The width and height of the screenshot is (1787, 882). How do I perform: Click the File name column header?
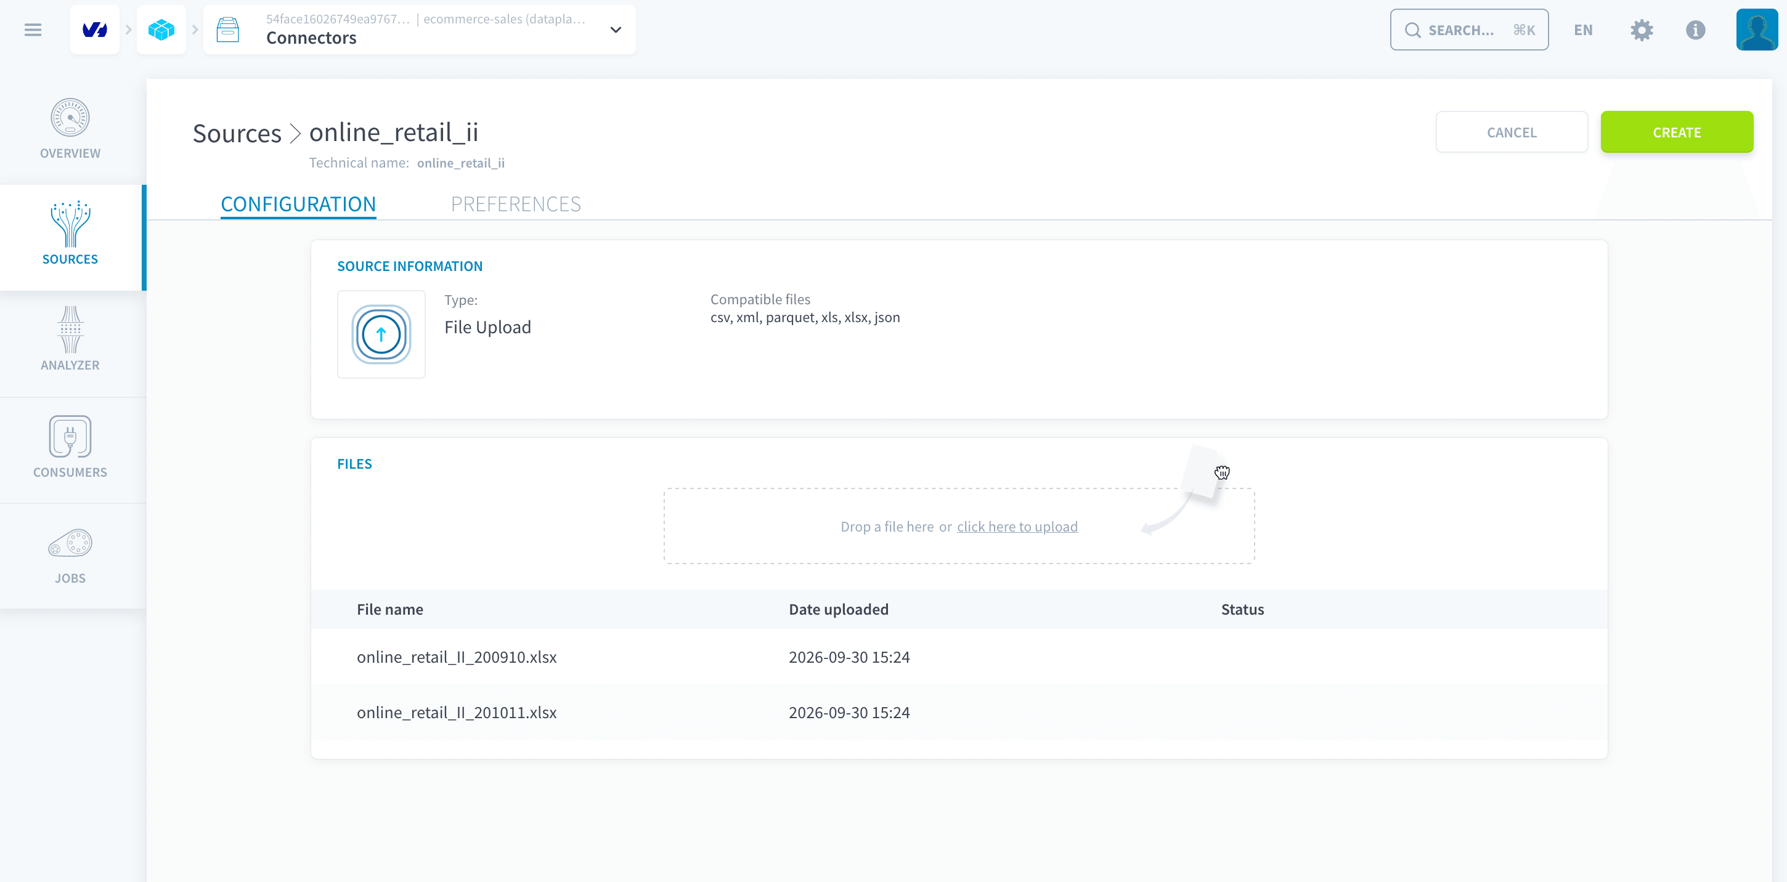coord(390,610)
